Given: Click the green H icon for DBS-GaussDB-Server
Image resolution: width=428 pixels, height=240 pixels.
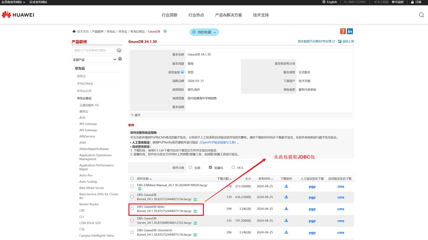Looking at the screenshot, I should 195,223.
